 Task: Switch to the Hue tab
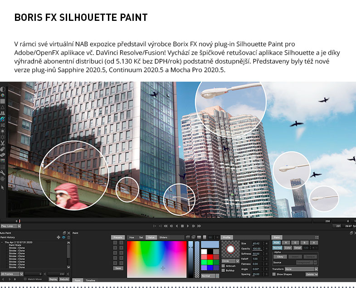(132, 237)
